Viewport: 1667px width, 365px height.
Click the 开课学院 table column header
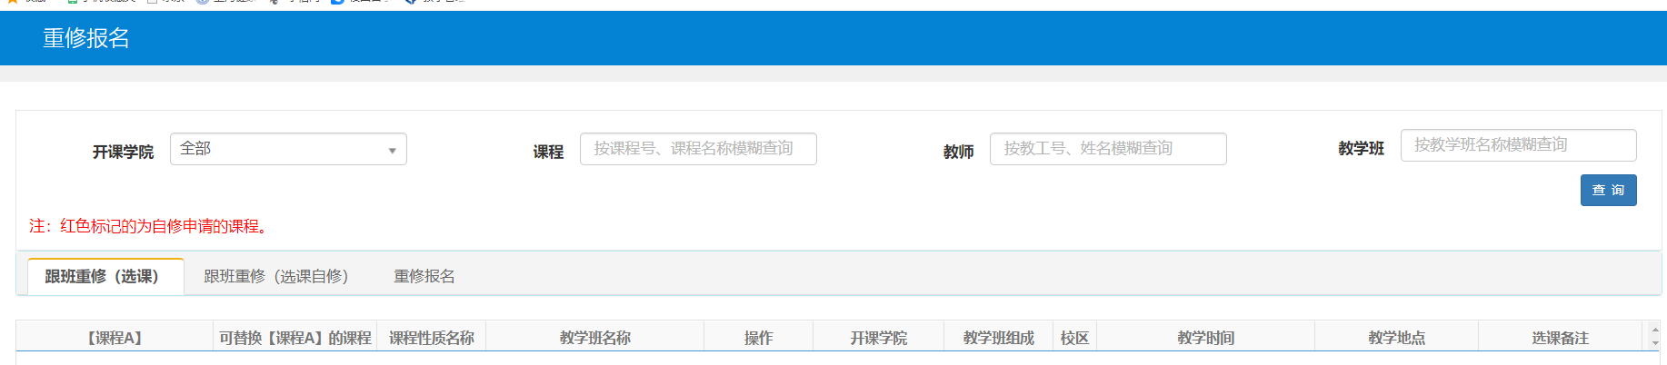coord(878,338)
